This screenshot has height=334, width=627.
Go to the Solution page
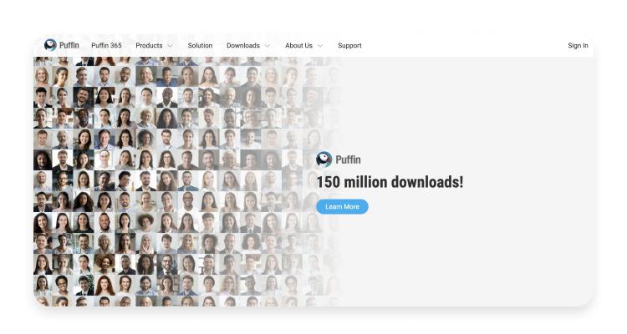coord(200,46)
